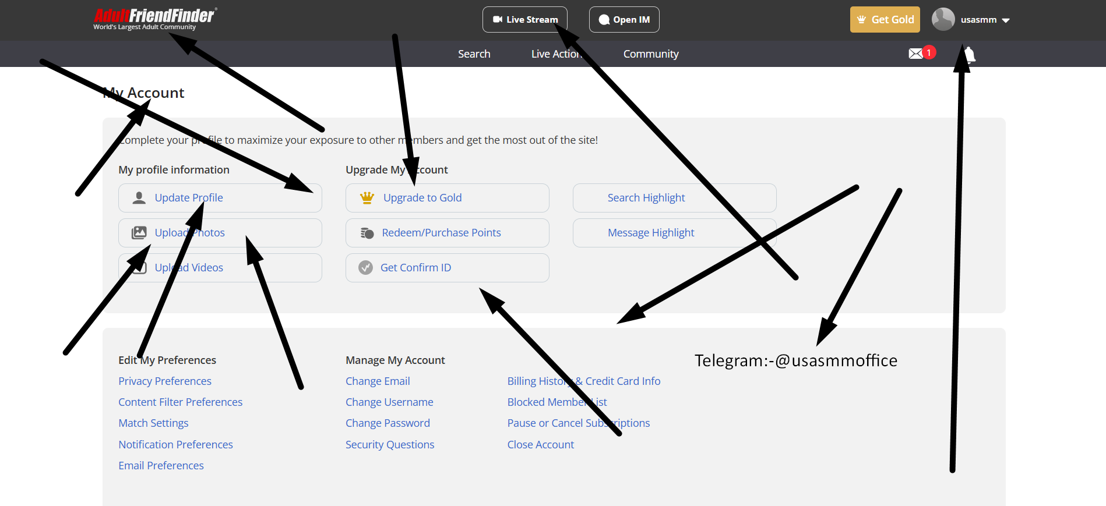1106x506 pixels.
Task: Expand the usasmm account dropdown arrow
Action: tap(1006, 20)
